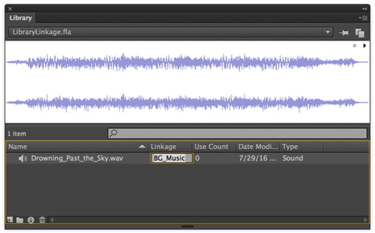Edit the BG_Music linkage field
The width and height of the screenshot is (375, 233).
click(171, 158)
